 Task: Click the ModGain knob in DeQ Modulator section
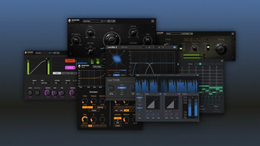(102, 101)
